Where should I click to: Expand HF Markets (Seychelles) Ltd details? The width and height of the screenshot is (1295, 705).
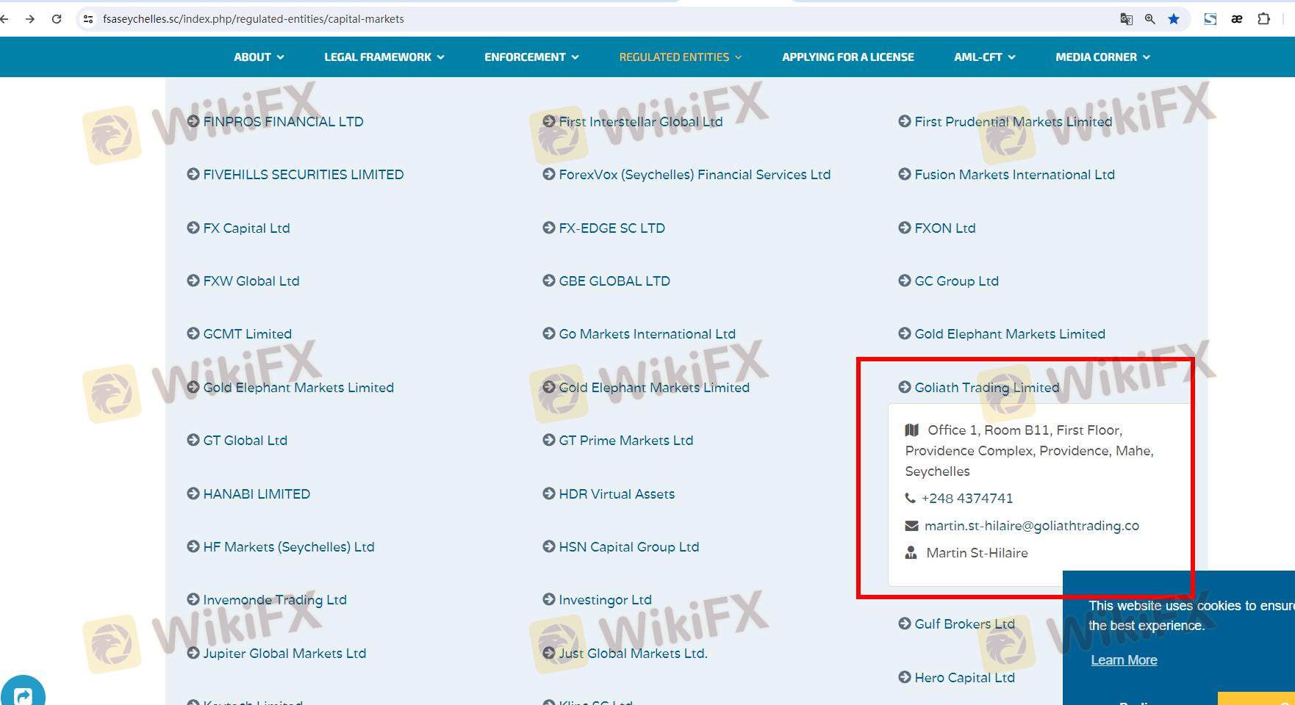click(288, 547)
